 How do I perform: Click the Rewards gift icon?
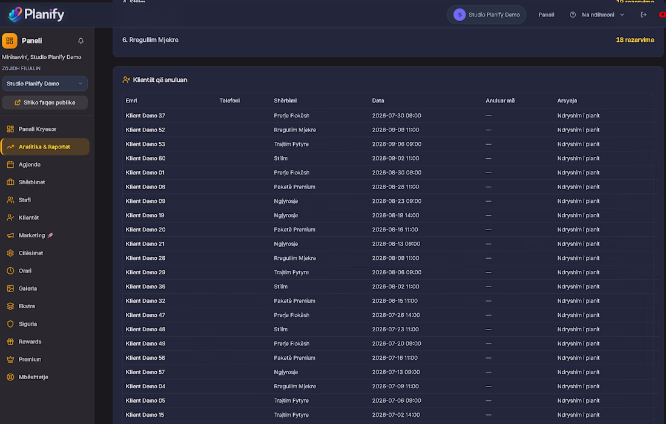[x=11, y=342]
